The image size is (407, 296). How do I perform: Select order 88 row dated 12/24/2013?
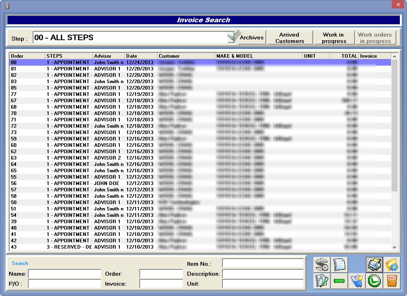[x=200, y=62]
